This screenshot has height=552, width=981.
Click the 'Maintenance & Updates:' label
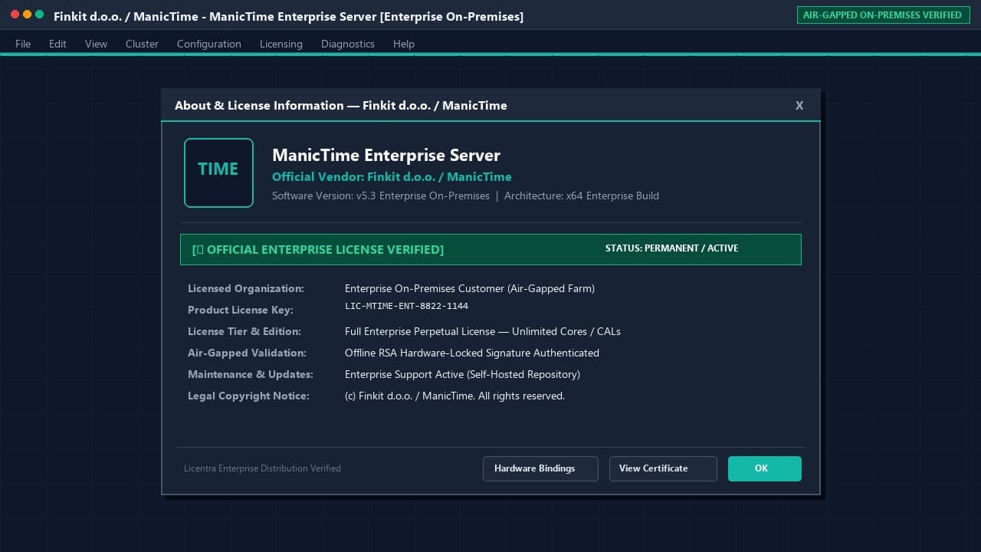tap(251, 374)
